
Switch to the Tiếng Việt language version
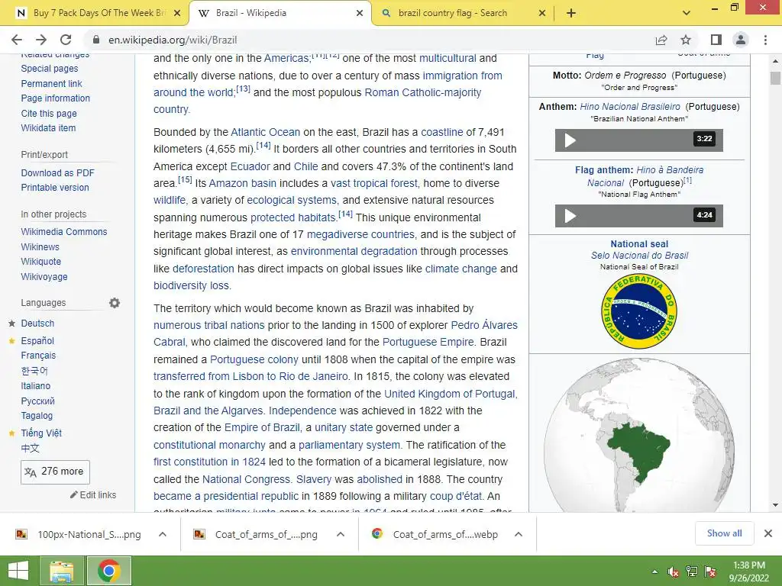click(41, 433)
